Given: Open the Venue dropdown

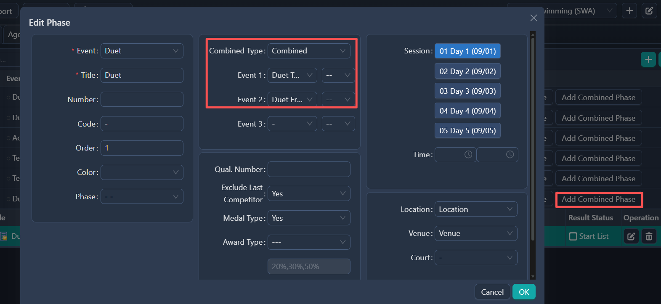Looking at the screenshot, I should click(476, 233).
